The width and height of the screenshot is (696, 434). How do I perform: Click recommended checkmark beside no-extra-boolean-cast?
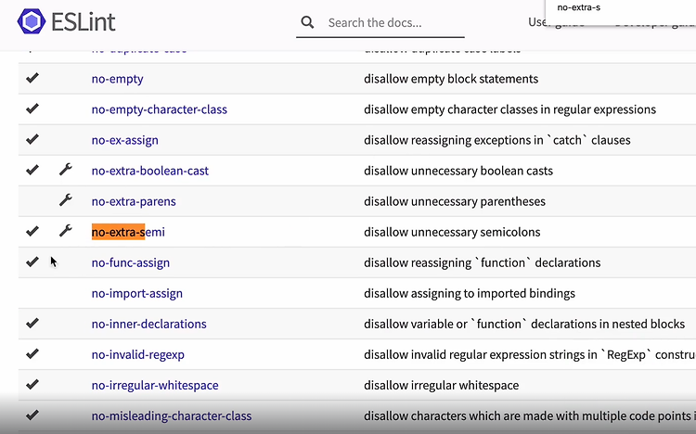tap(32, 170)
